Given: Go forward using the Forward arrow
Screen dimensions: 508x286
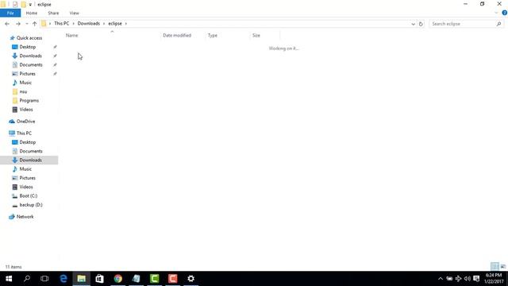Looking at the screenshot, I should click(x=18, y=24).
